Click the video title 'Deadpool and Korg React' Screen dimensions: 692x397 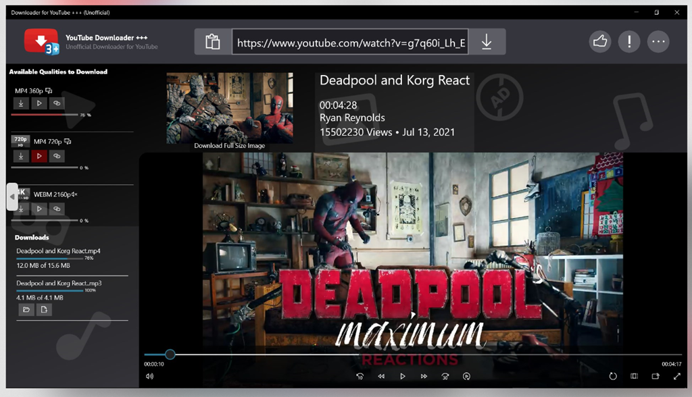point(395,80)
